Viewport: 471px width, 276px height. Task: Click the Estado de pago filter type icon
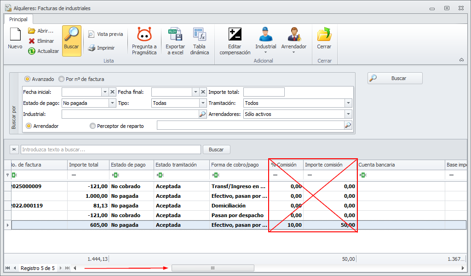coord(115,175)
